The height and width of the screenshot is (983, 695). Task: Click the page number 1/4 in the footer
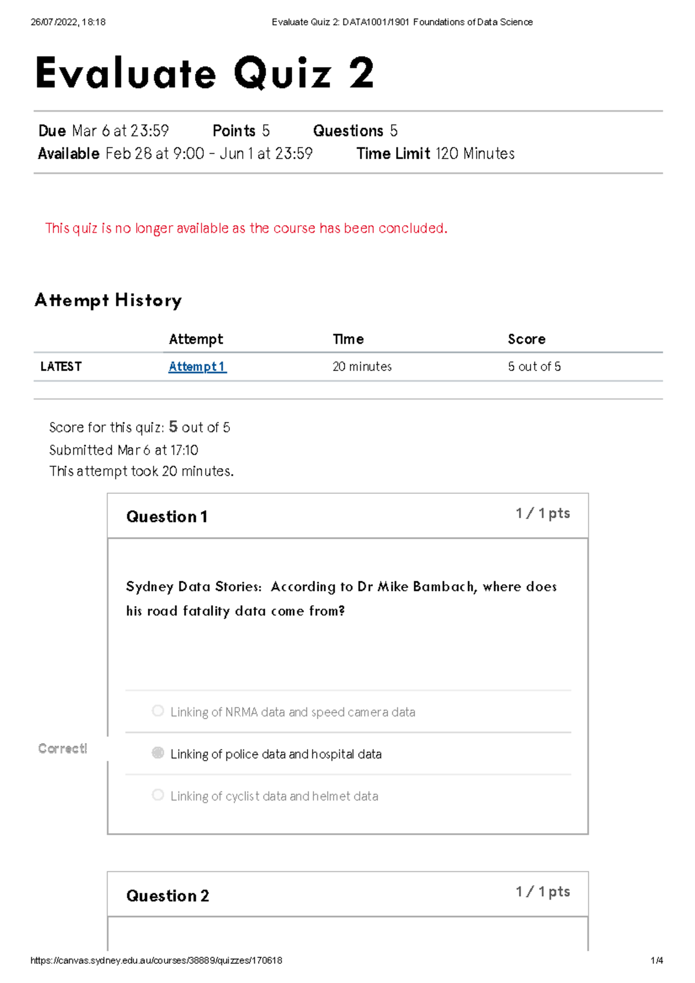[x=657, y=960]
